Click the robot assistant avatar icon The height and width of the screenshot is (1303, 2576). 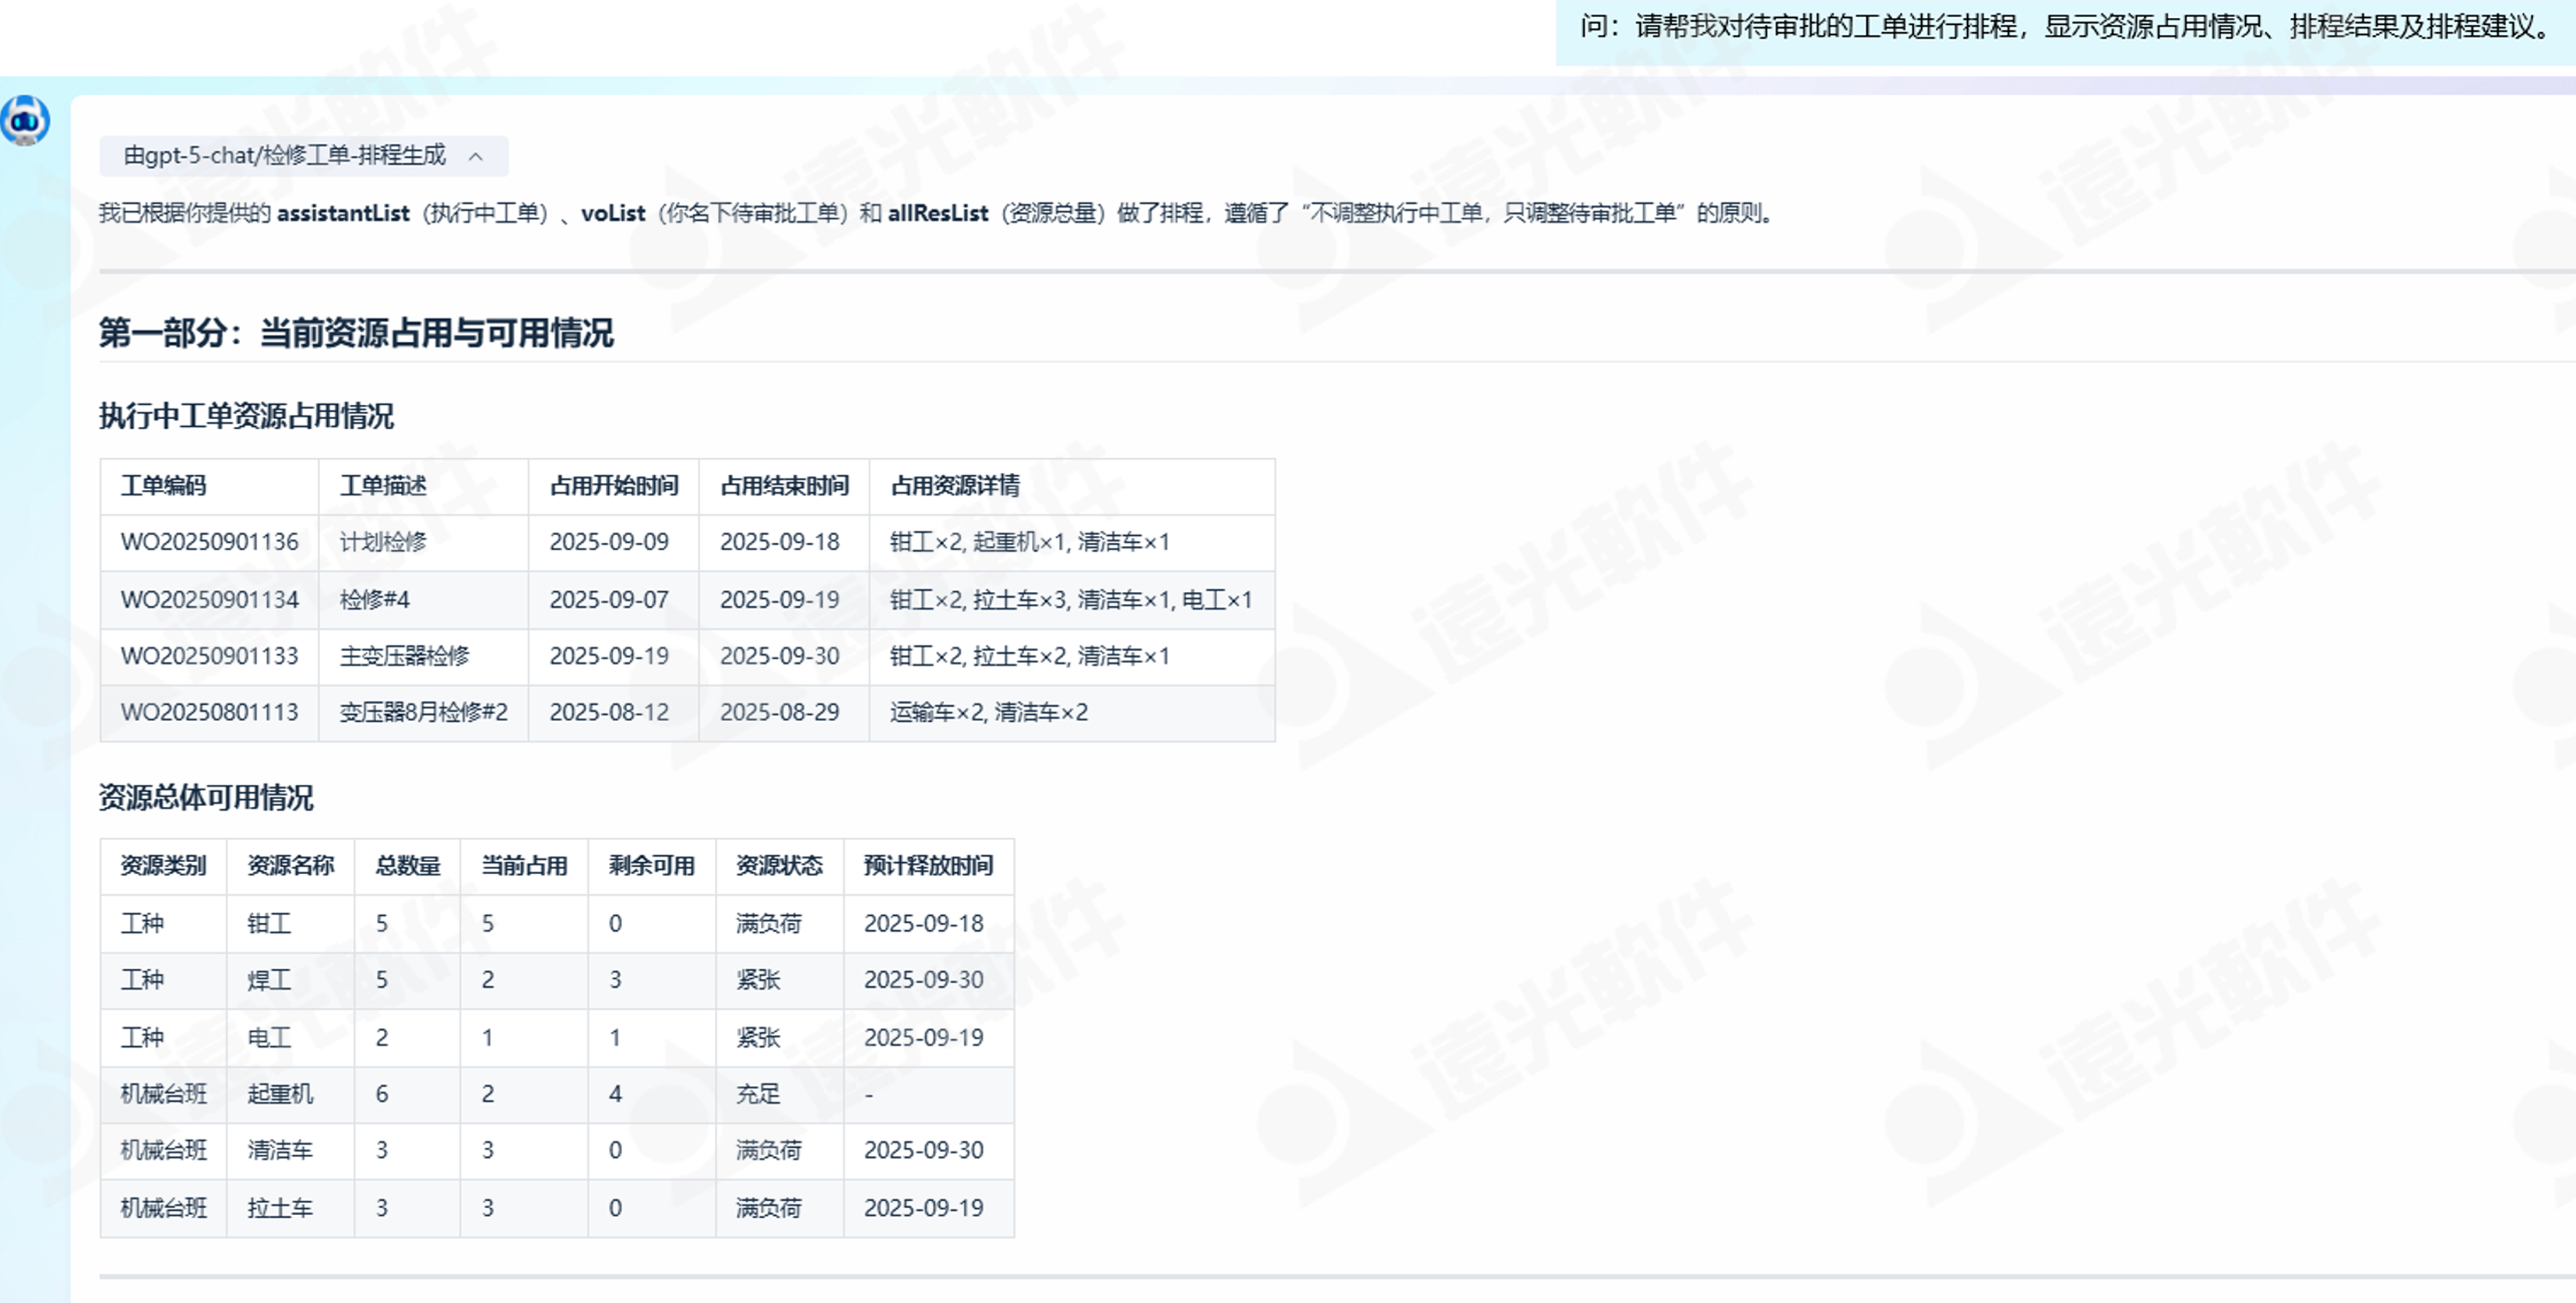click(x=25, y=121)
